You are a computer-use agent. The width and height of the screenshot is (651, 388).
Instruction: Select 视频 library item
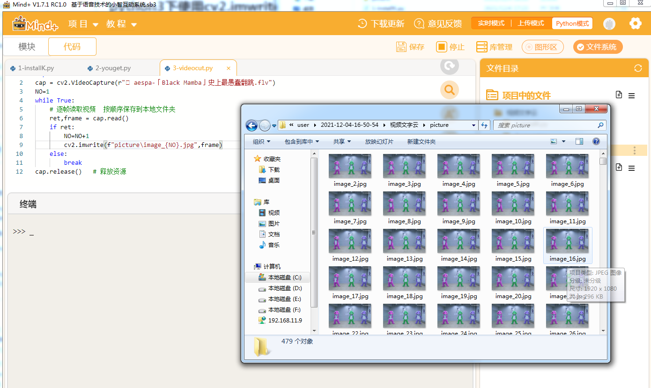click(269, 212)
